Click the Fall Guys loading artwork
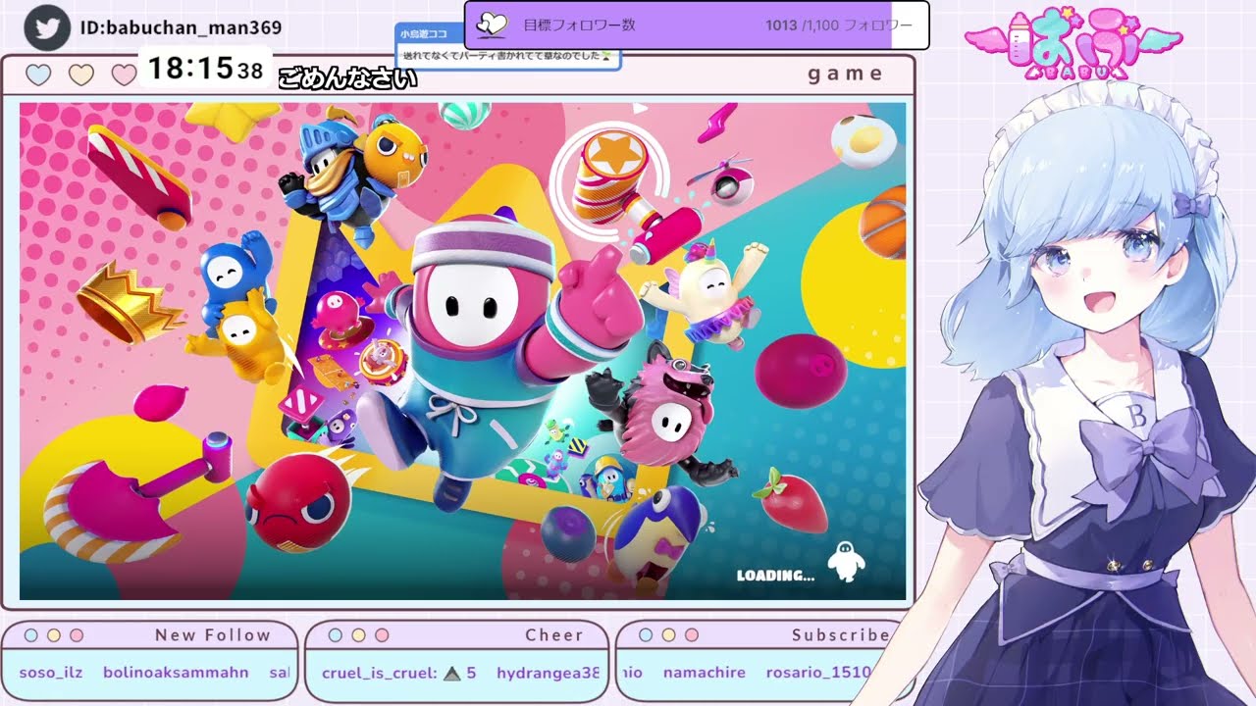This screenshot has height=706, width=1256. pyautogui.click(x=462, y=351)
